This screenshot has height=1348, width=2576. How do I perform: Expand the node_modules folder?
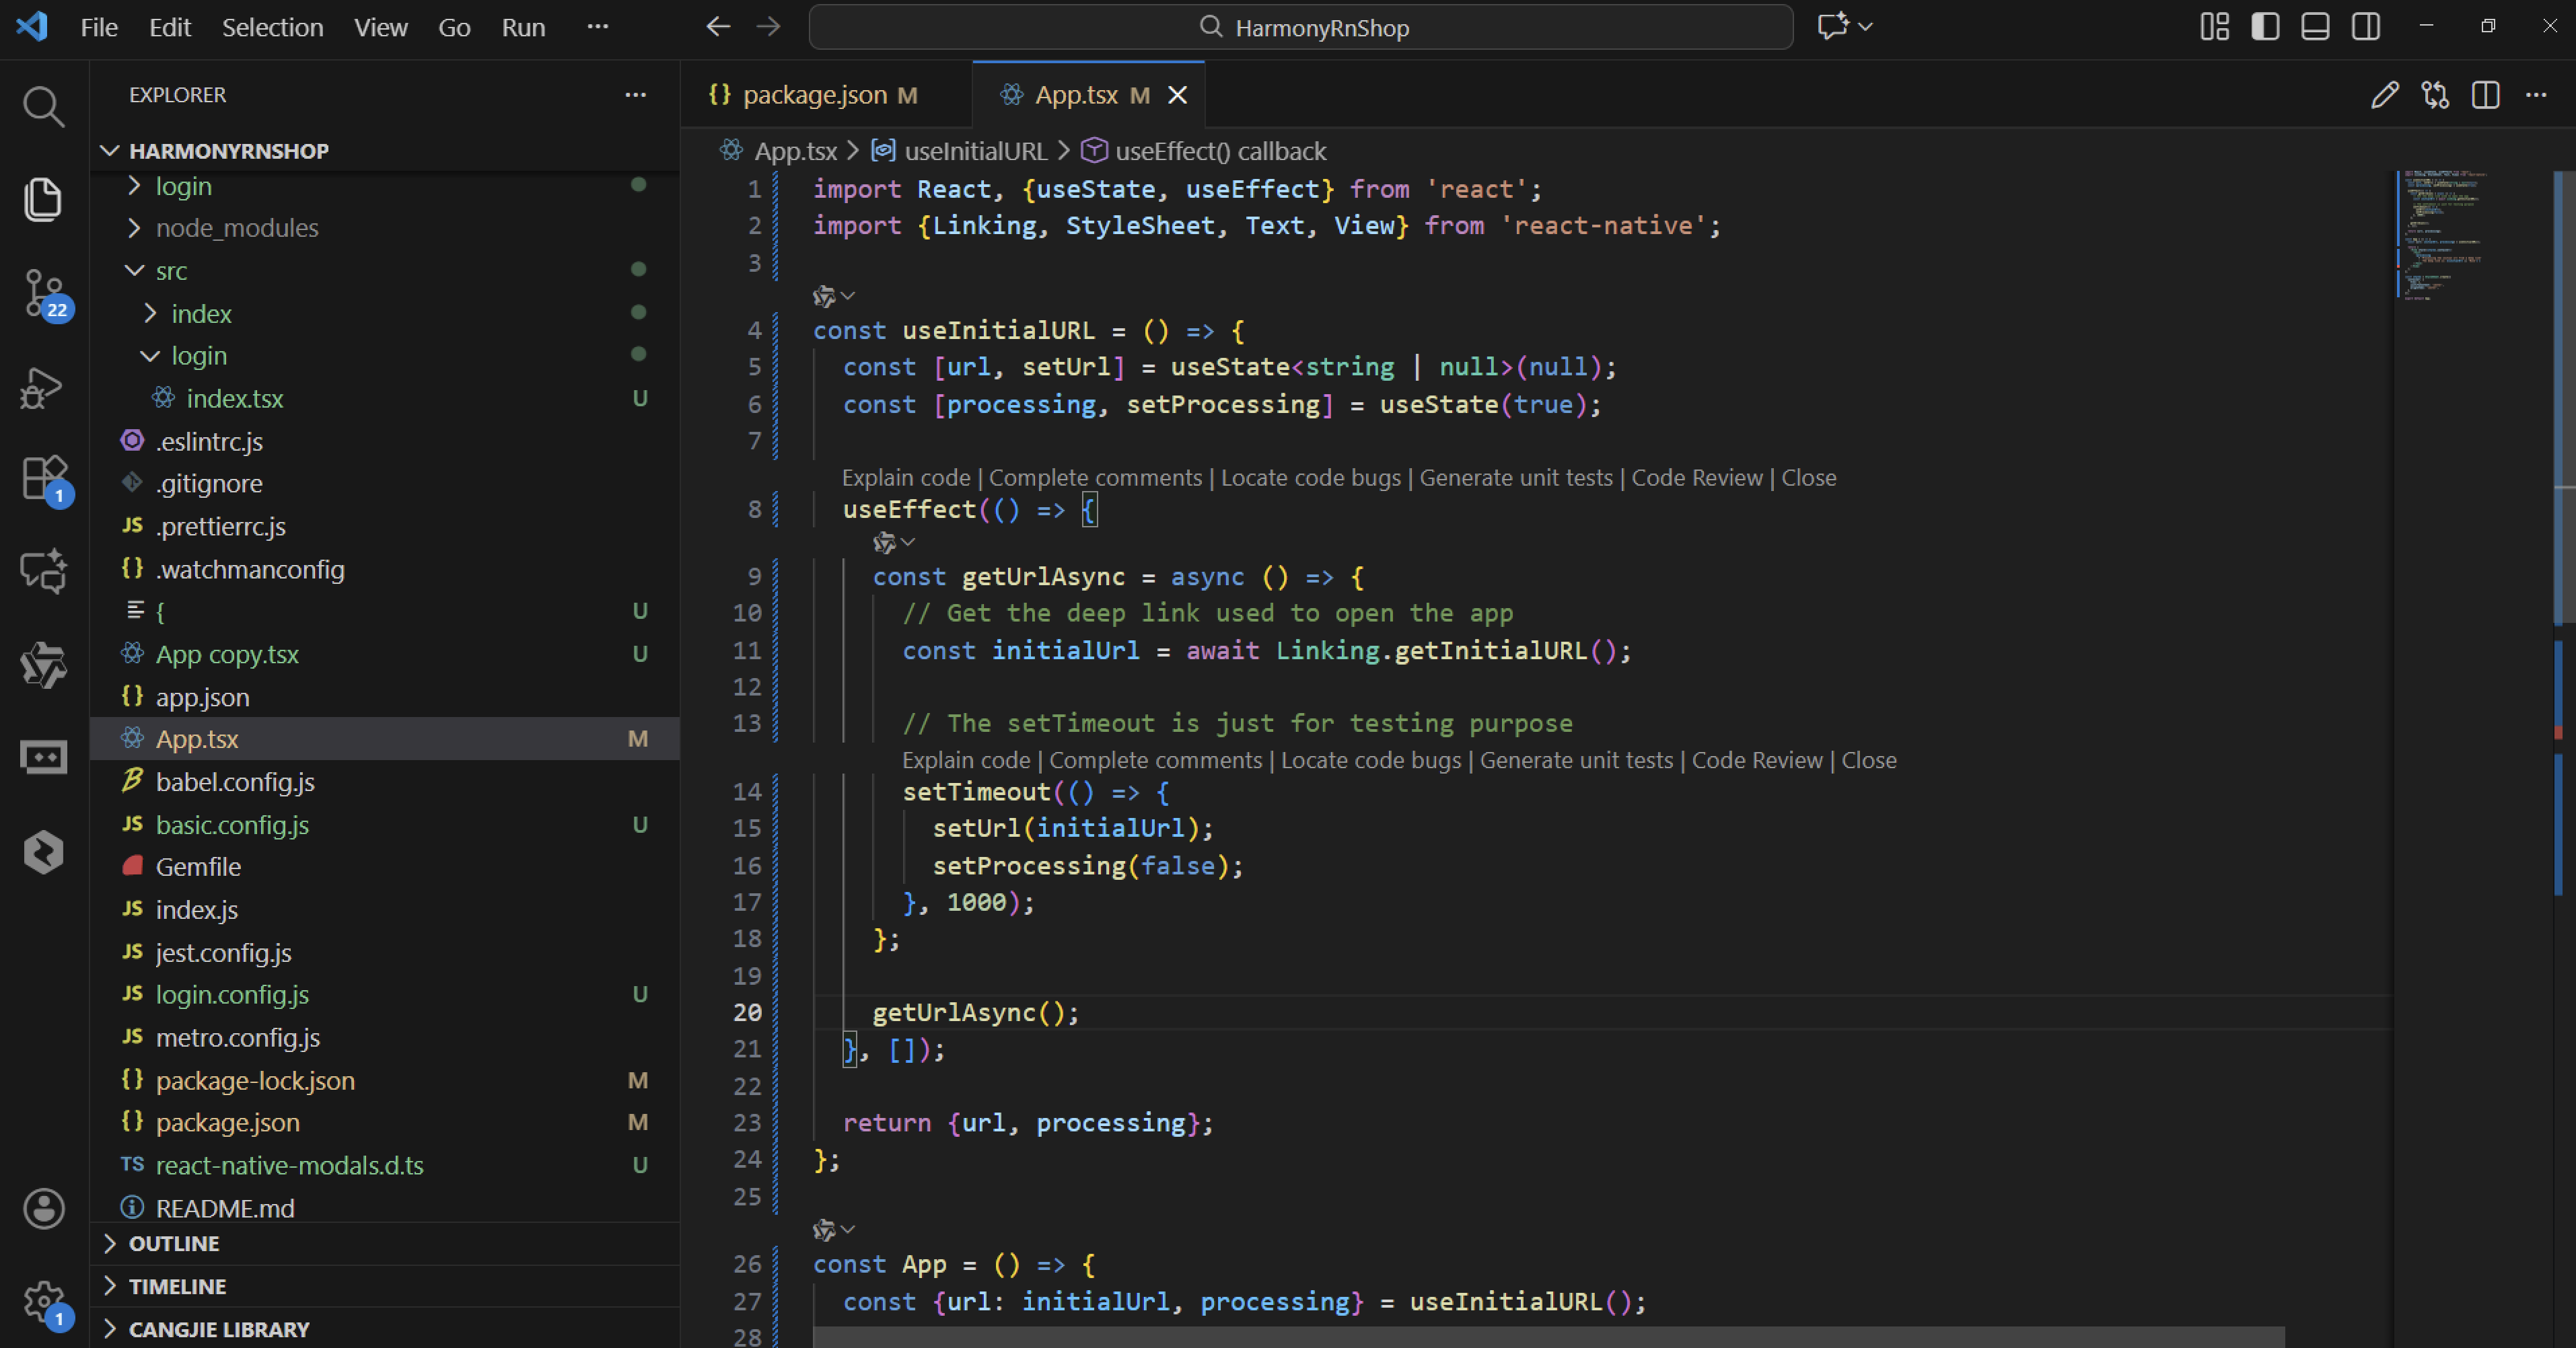tap(236, 228)
